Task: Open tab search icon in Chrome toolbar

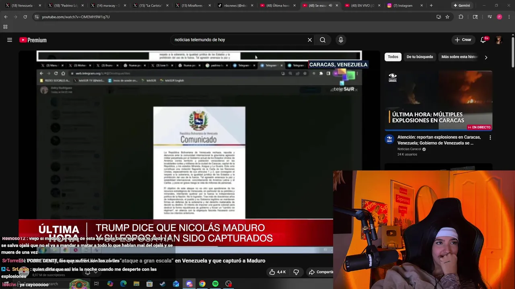Action: coord(475,17)
